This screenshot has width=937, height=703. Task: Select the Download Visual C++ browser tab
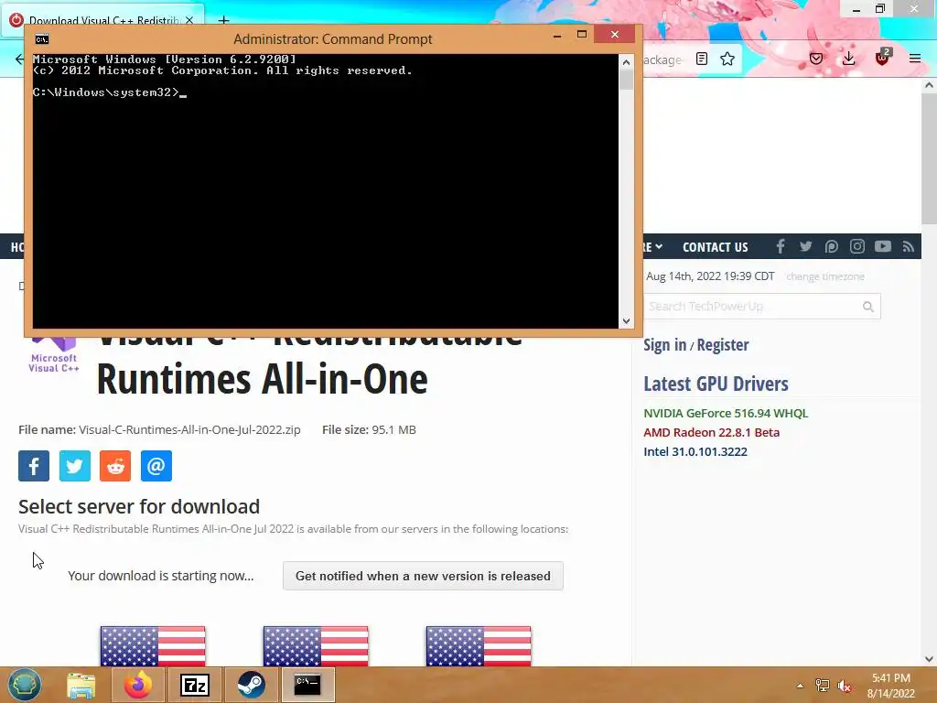tap(102, 20)
